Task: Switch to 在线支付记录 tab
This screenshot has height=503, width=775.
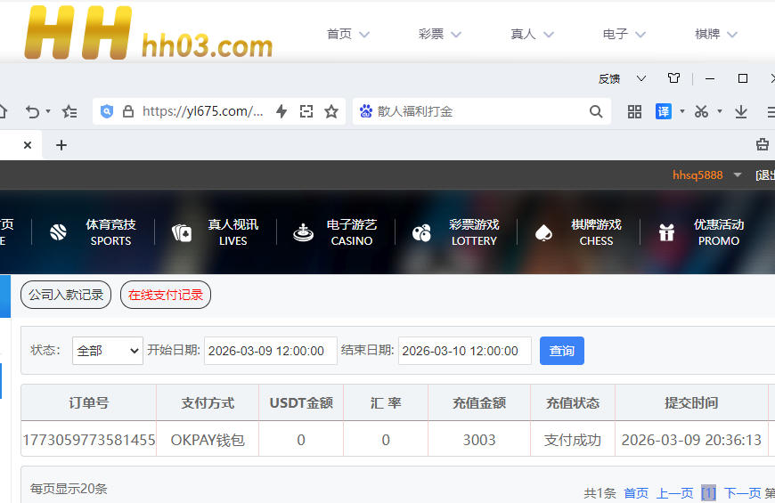Action: [166, 295]
